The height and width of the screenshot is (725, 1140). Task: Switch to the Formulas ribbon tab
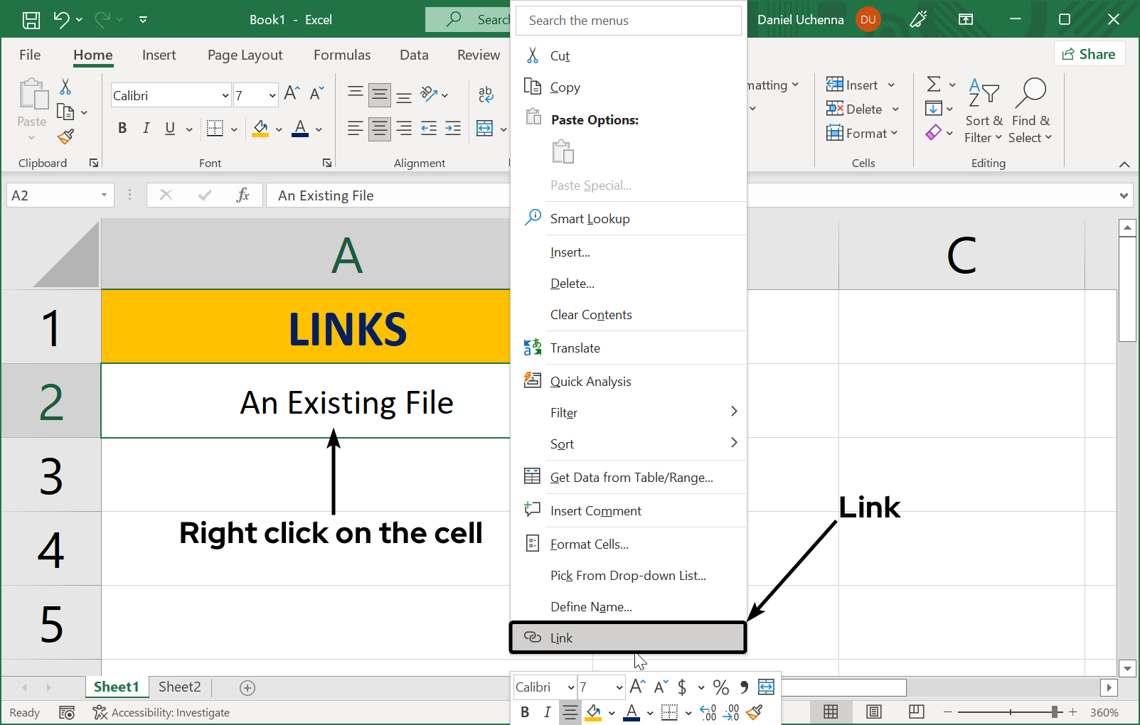click(342, 55)
